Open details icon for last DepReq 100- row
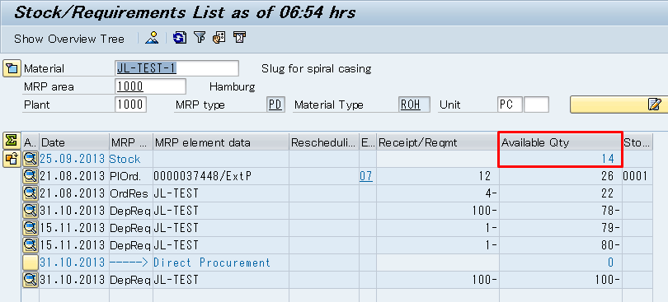The height and width of the screenshot is (302, 668). point(31,280)
